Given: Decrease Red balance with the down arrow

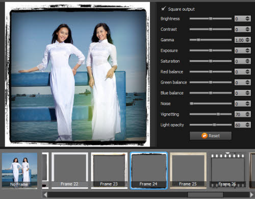Looking at the screenshot, I should 248,73.
